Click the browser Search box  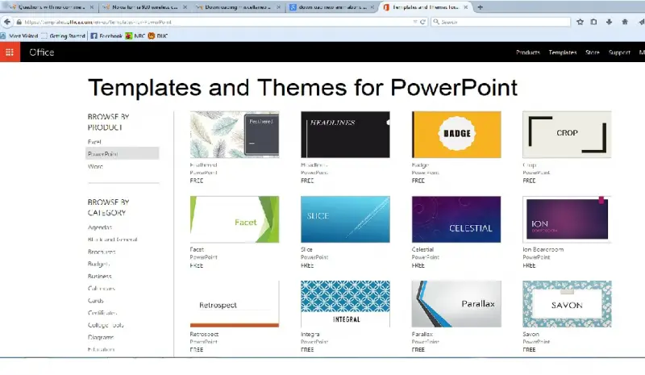pos(501,22)
